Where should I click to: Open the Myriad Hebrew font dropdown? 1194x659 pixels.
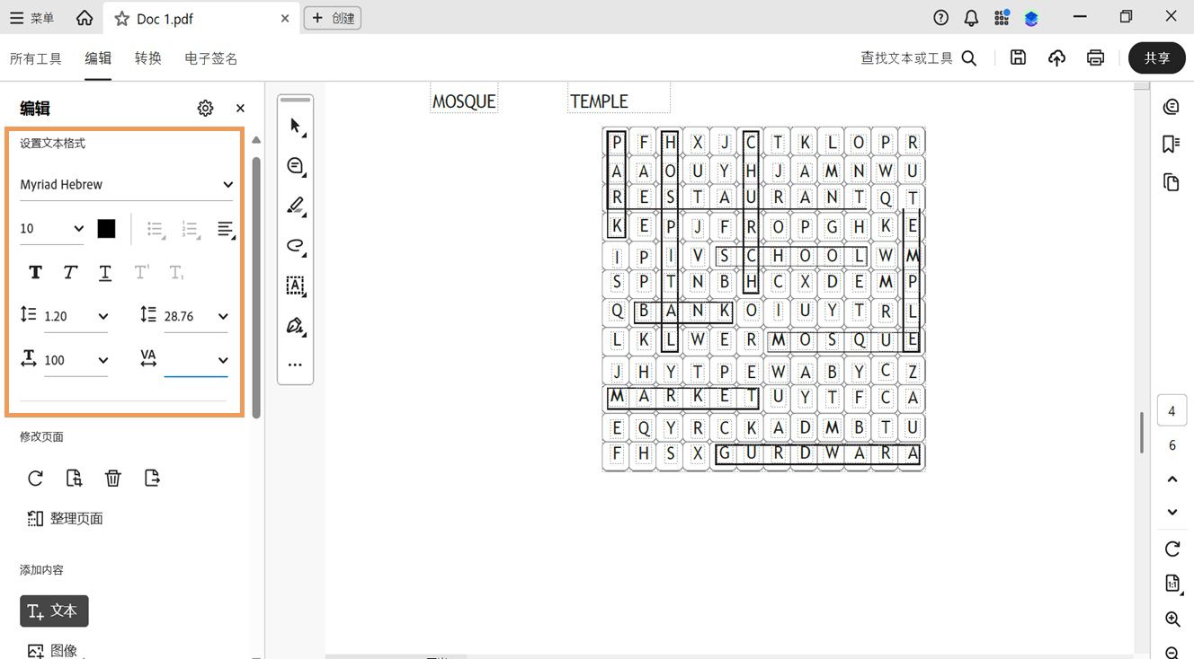(x=126, y=184)
